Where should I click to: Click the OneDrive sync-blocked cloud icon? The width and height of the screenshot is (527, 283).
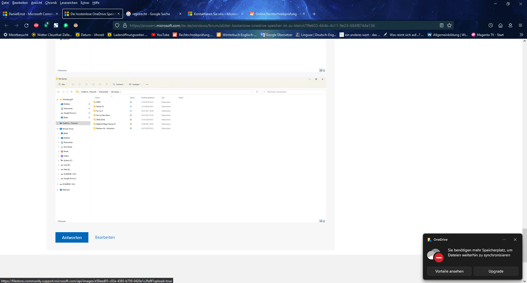(435, 255)
